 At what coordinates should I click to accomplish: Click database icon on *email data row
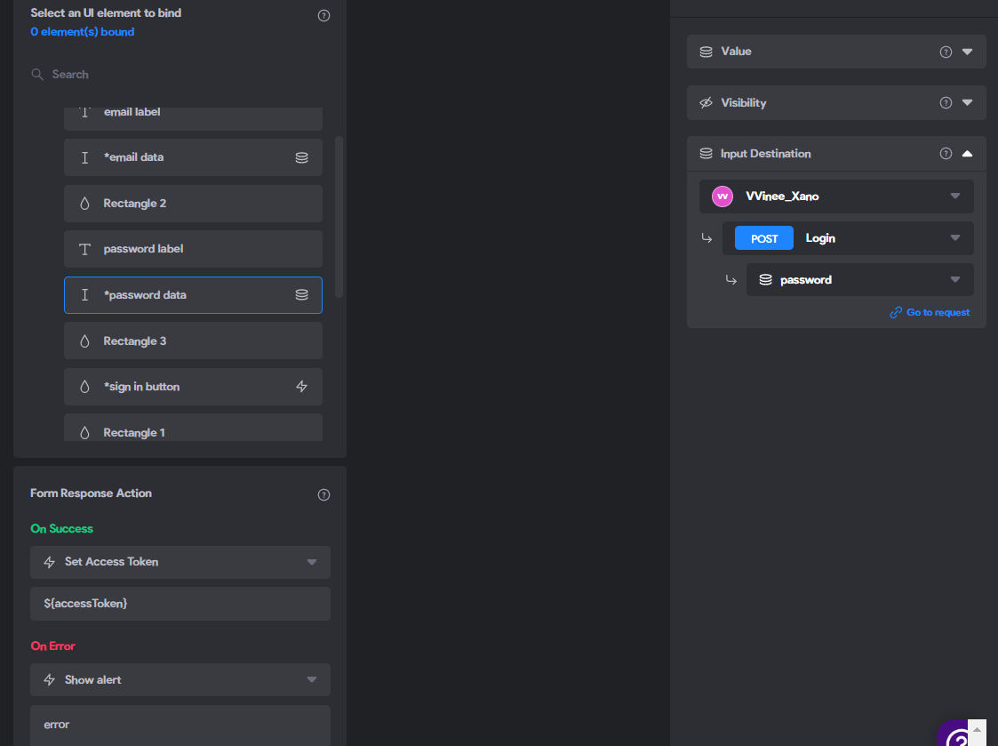point(301,157)
